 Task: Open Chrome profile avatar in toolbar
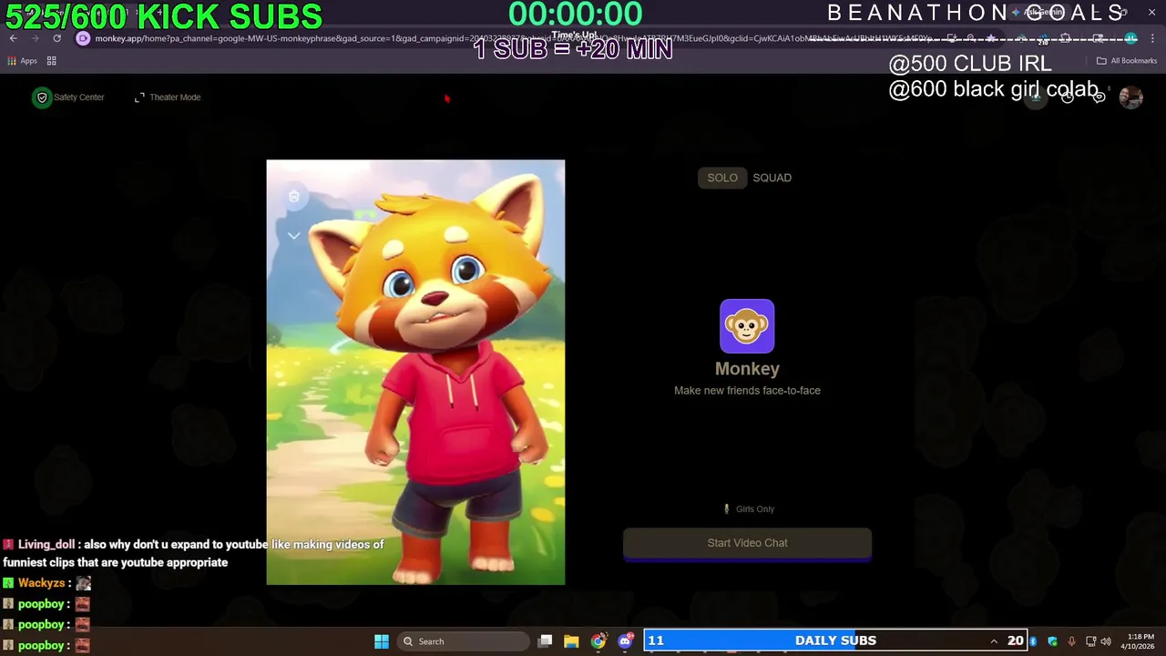pos(1130,38)
